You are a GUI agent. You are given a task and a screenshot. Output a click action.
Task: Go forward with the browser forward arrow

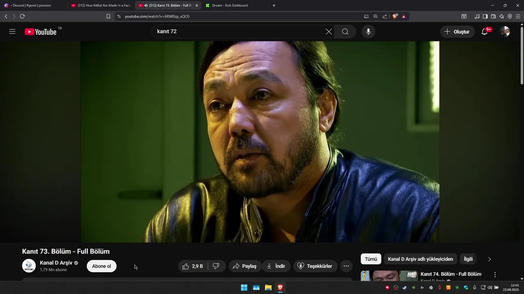(14, 16)
